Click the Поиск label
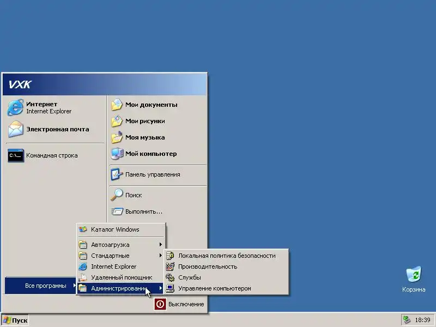 (x=134, y=195)
